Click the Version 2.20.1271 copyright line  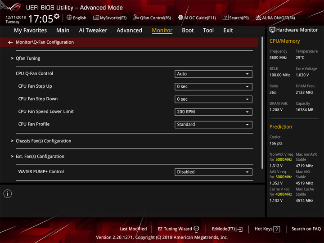pos(162,238)
